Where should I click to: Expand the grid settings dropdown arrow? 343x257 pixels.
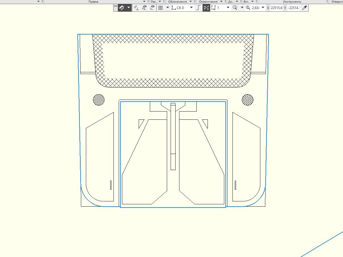pyautogui.click(x=168, y=8)
